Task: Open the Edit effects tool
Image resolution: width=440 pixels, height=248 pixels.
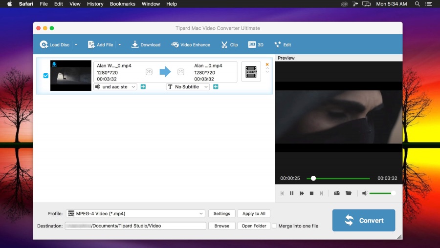Action: [x=283, y=44]
